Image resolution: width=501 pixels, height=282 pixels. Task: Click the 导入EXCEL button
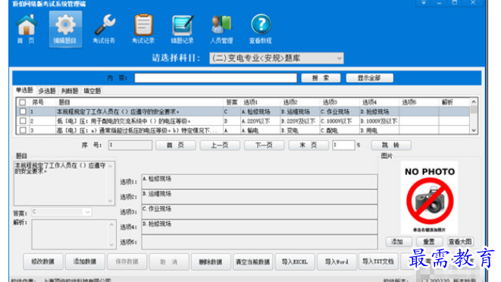click(295, 262)
